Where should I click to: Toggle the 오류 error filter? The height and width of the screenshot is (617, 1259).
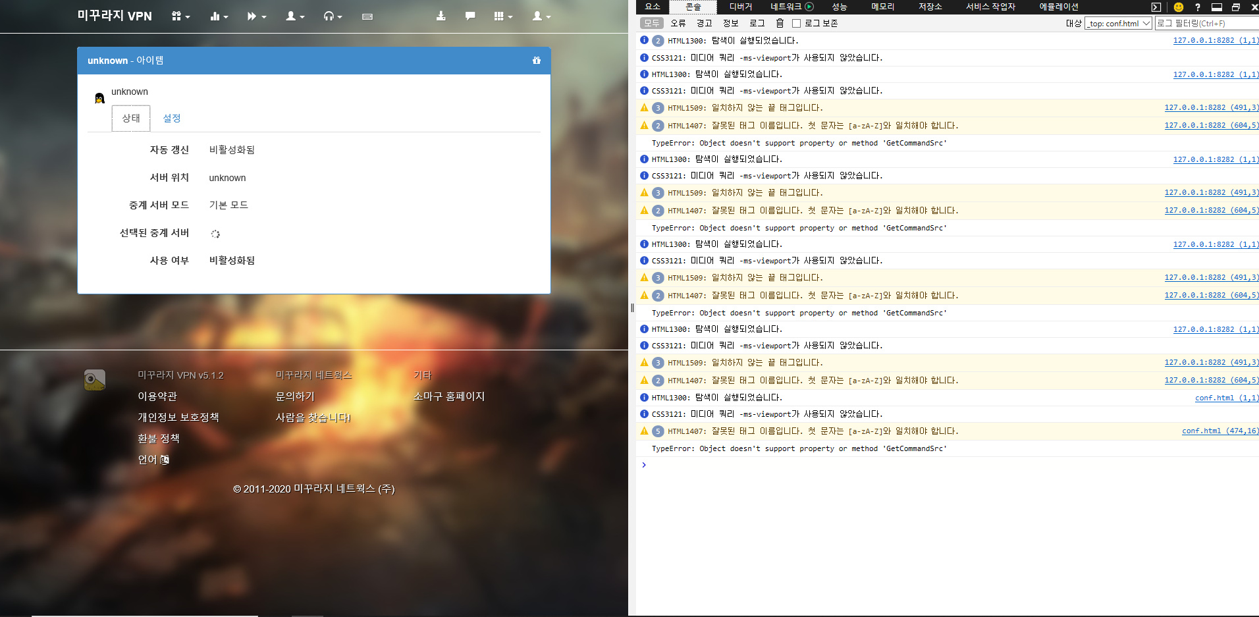pos(678,23)
